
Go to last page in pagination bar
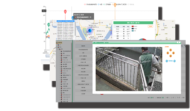[x=184, y=98]
